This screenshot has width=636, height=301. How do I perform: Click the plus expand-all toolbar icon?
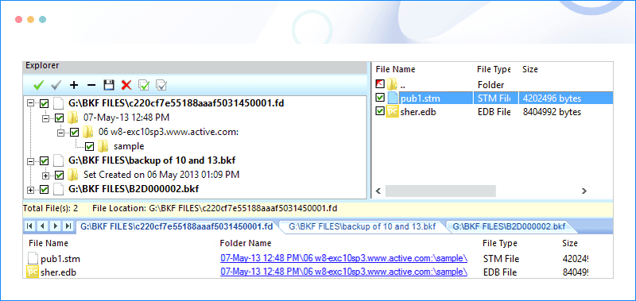point(73,85)
